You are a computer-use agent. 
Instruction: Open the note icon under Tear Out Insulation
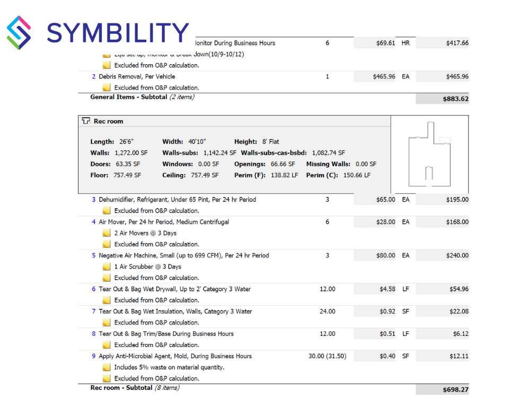(x=107, y=322)
